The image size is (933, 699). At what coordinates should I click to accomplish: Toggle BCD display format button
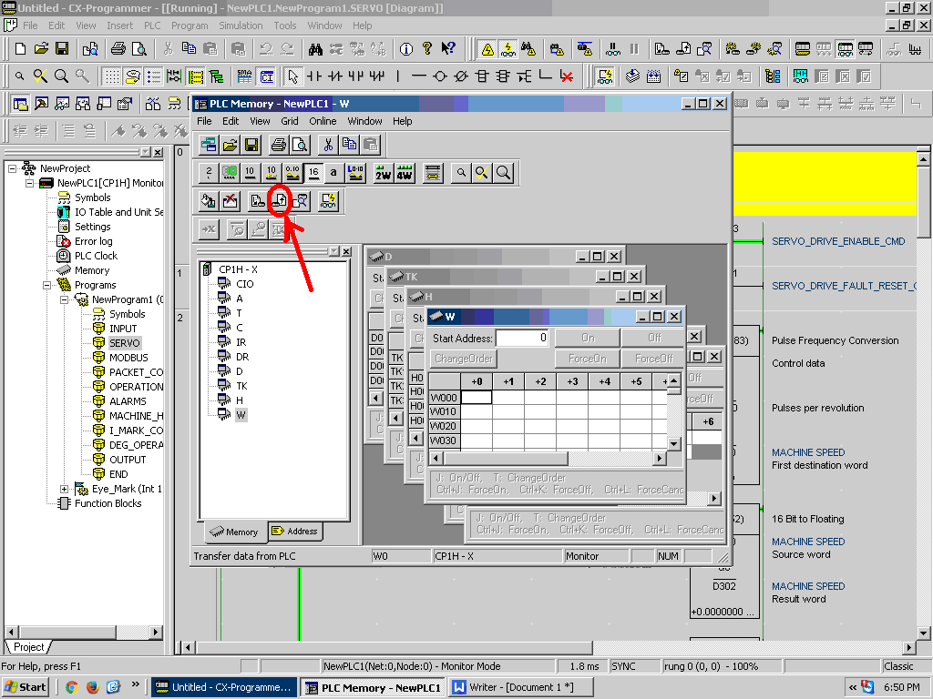pos(230,173)
